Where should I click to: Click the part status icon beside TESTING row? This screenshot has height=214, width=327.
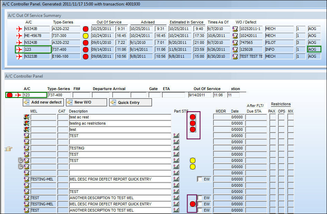176,148
